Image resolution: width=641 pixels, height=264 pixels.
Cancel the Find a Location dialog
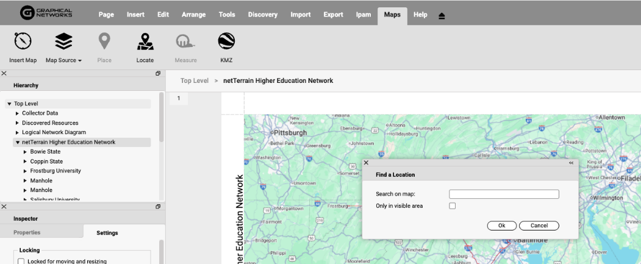coord(539,226)
